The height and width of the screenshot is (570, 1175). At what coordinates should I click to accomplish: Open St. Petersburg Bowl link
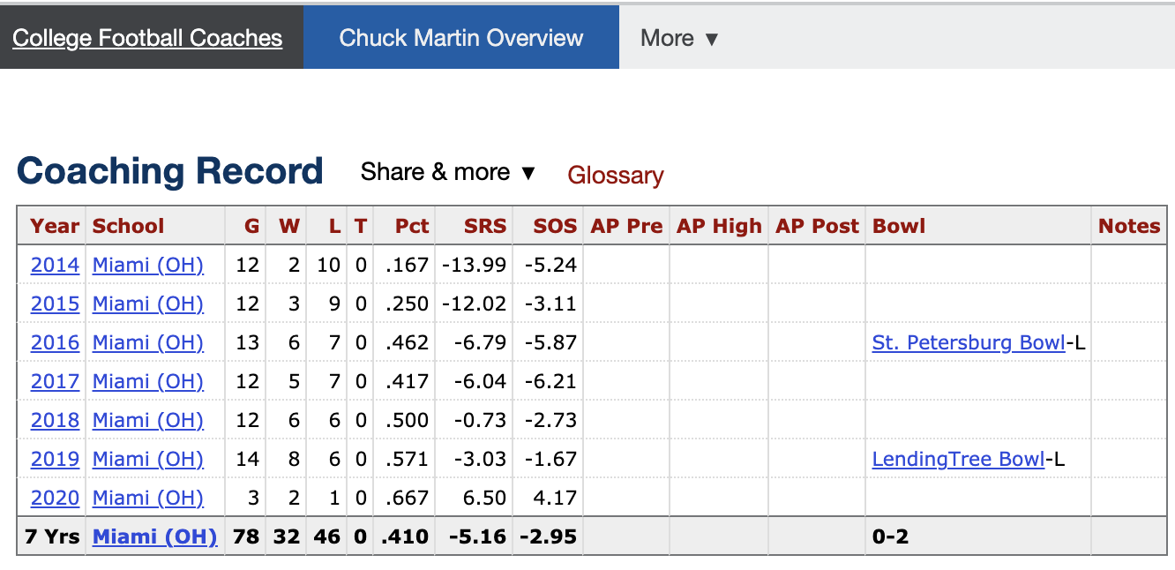(x=968, y=342)
